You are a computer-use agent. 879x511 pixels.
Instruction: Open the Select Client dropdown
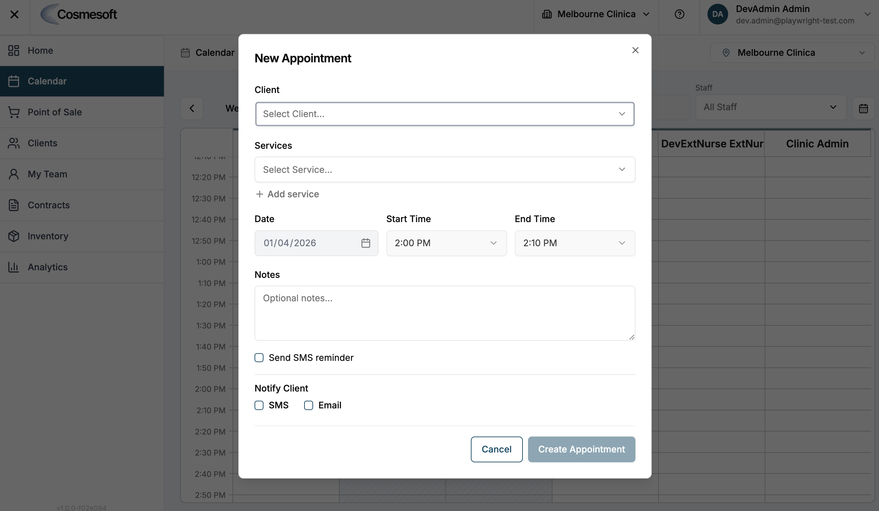tap(445, 114)
